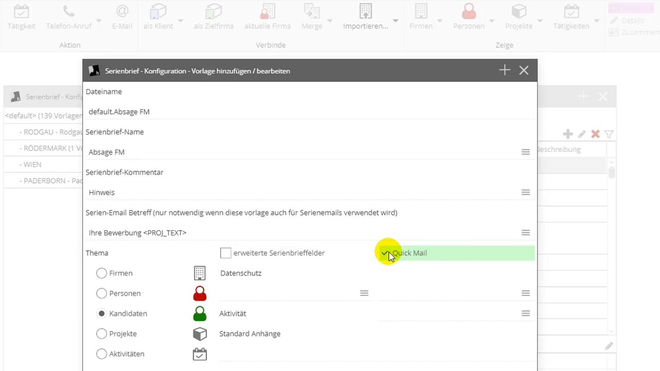Click the Merge toolbar icon
The height and width of the screenshot is (371, 660).
click(x=312, y=11)
